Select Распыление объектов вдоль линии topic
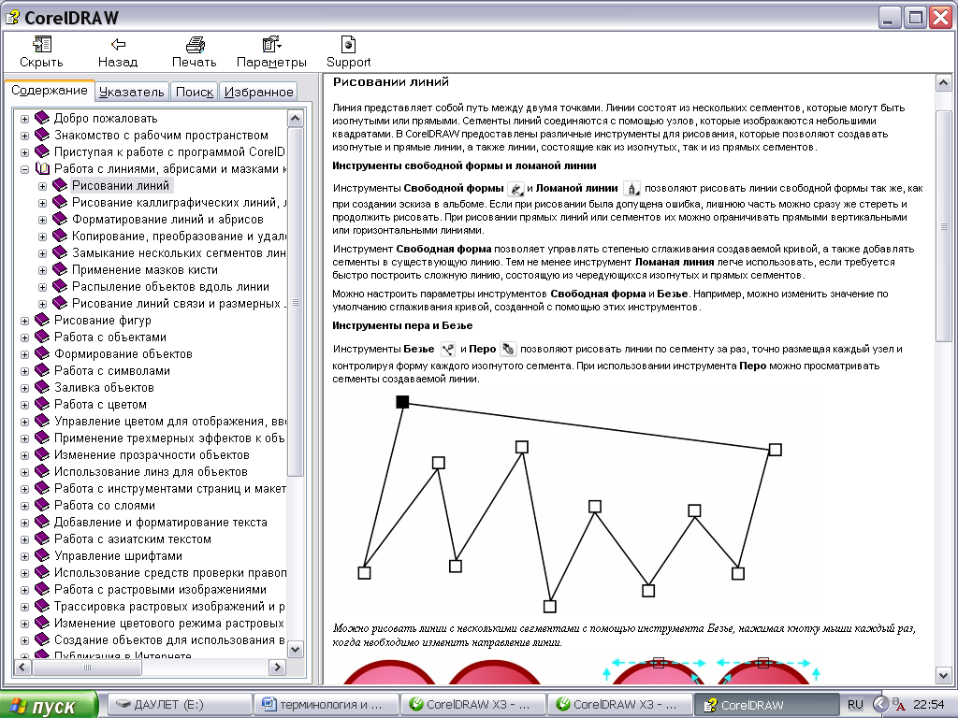Screen dimensions: 958x718 coord(170,286)
